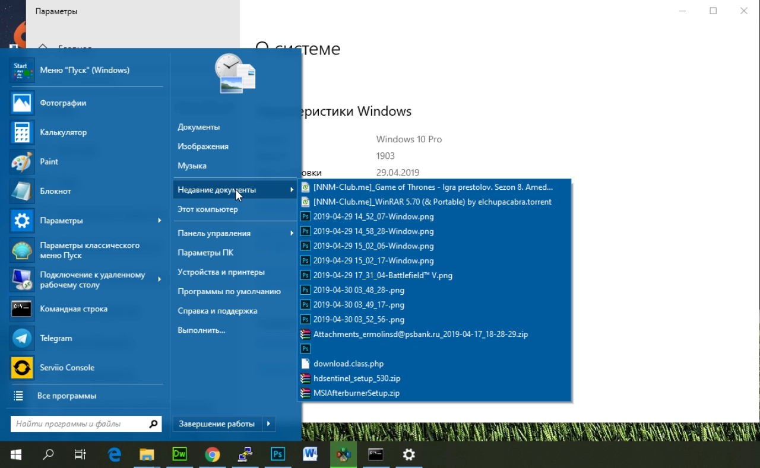
Task: Click the Завершение работы button
Action: 217,424
